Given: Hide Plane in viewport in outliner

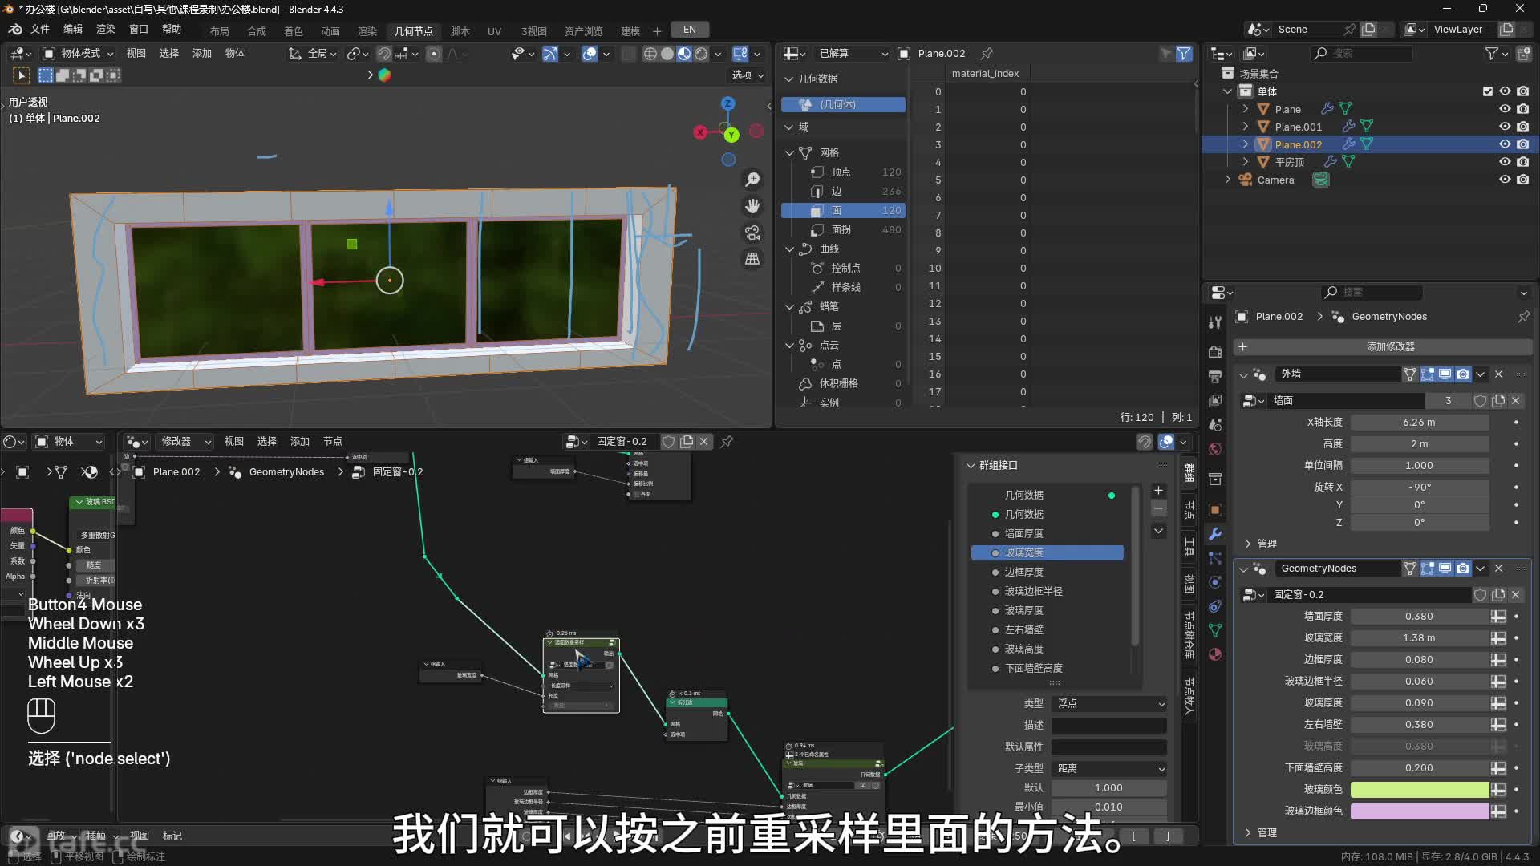Looking at the screenshot, I should pyautogui.click(x=1505, y=109).
